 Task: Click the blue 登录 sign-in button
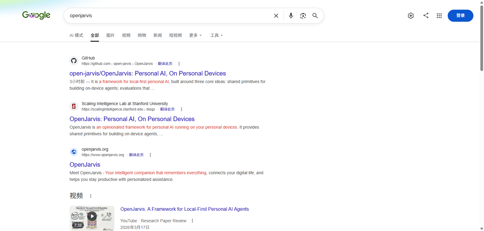[460, 16]
